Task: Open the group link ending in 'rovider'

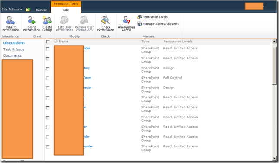Action: [88, 146]
